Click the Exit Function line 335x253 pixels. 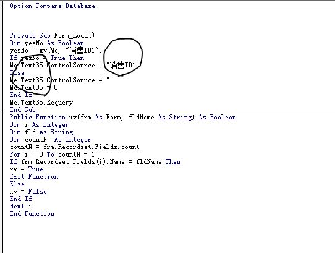34,177
